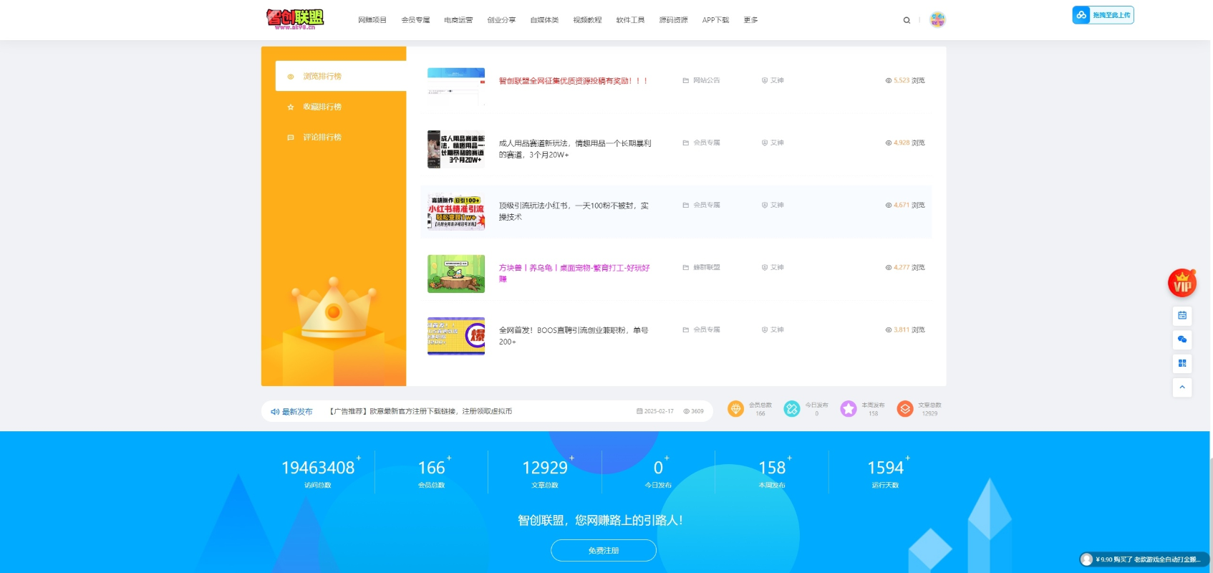Open the 方块兽丨养乌龟 article link
The image size is (1213, 573).
coord(574,274)
